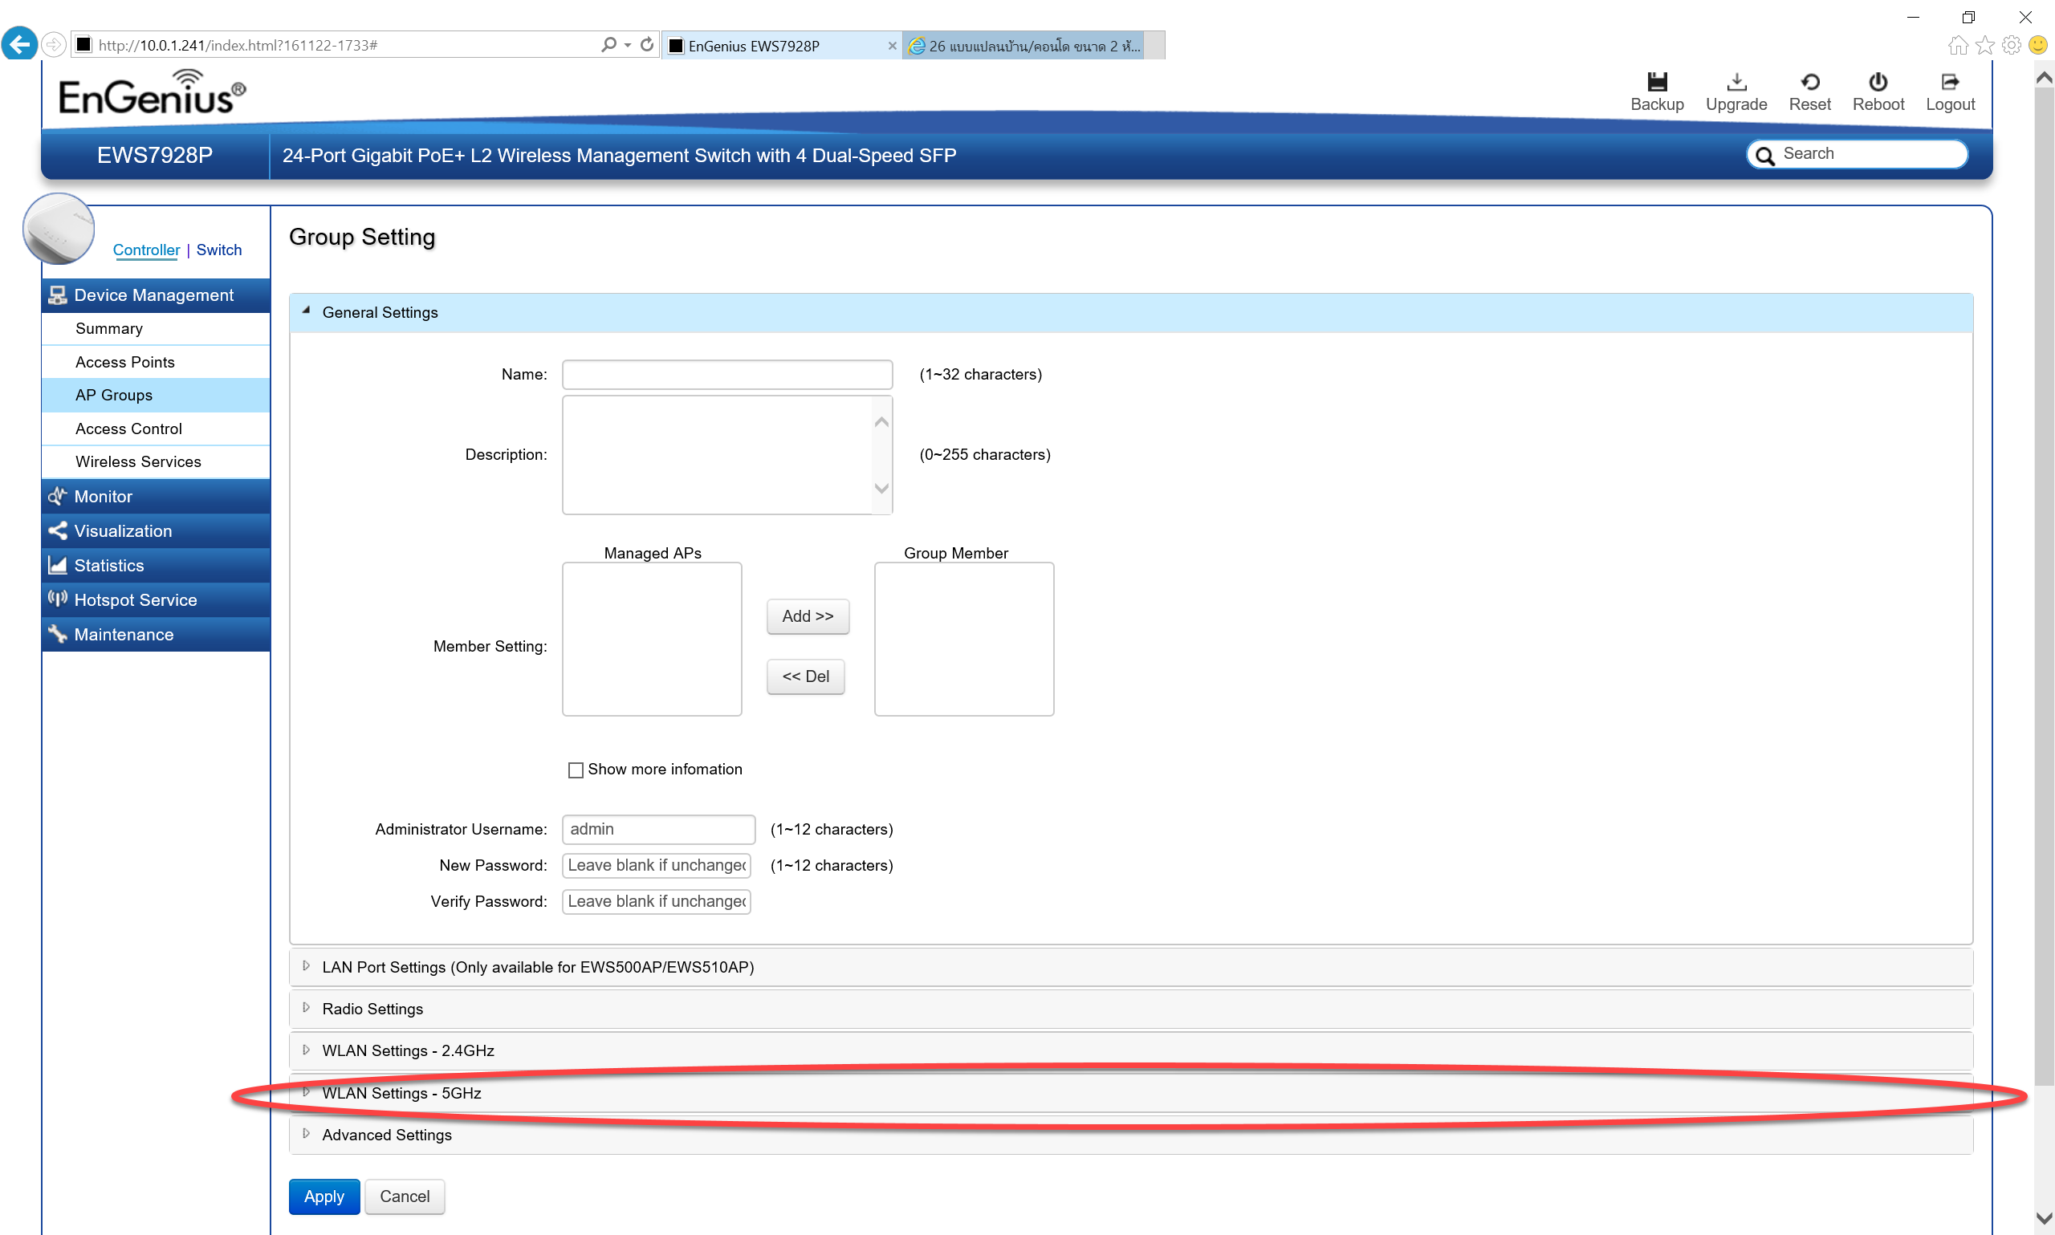
Task: Click the address bar search magnifier
Action: 608,44
